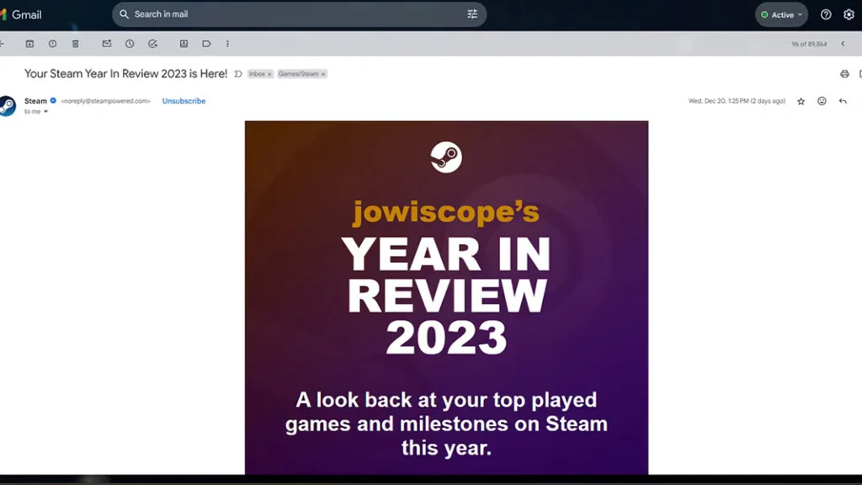862x485 pixels.
Task: Remove the Inbox label with its X
Action: (269, 74)
